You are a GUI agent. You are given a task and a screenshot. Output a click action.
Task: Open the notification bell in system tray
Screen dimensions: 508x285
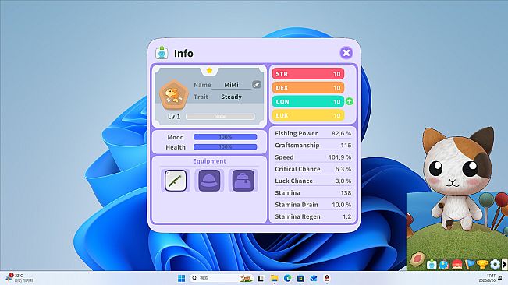point(500,278)
